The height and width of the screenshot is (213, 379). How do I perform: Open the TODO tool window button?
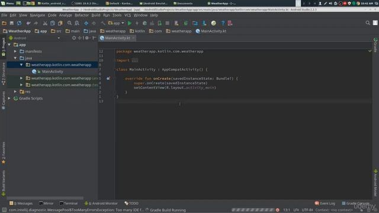click(131, 204)
